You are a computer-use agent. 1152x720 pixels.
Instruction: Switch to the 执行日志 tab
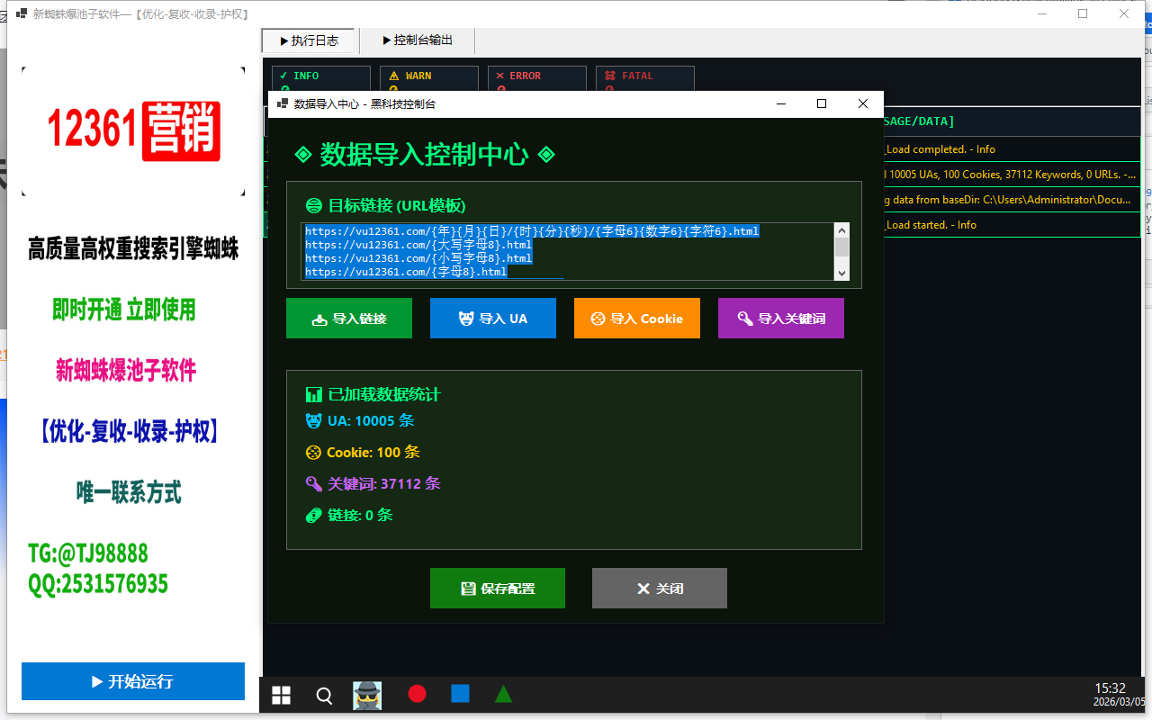(x=309, y=40)
